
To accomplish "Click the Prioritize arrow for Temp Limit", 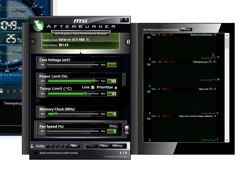I will [116, 87].
